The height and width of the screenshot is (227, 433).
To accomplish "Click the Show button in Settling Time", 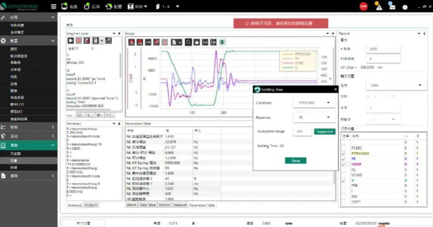I will (x=296, y=161).
